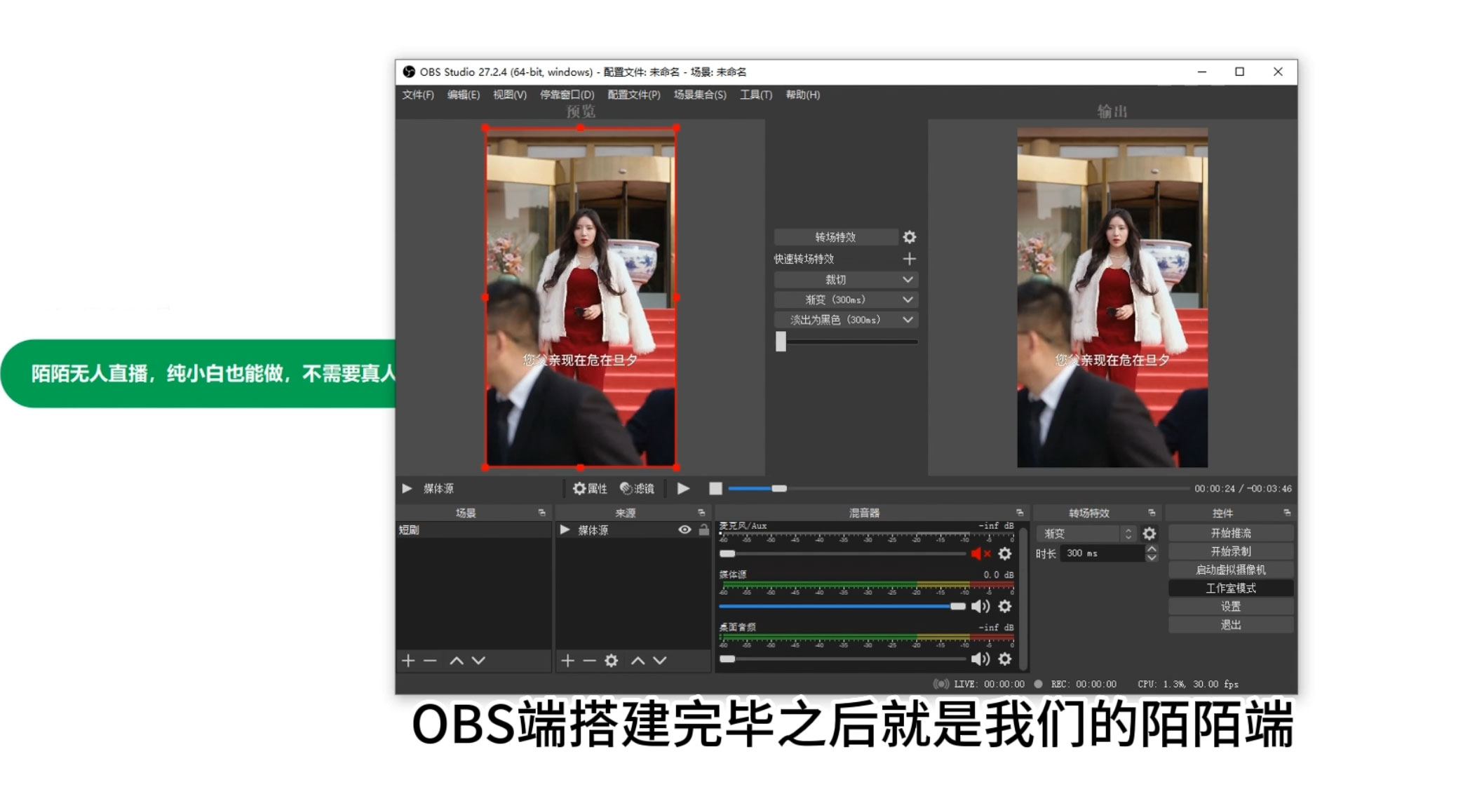
Task: Open the 转场特效 settings gear
Action: 910,237
